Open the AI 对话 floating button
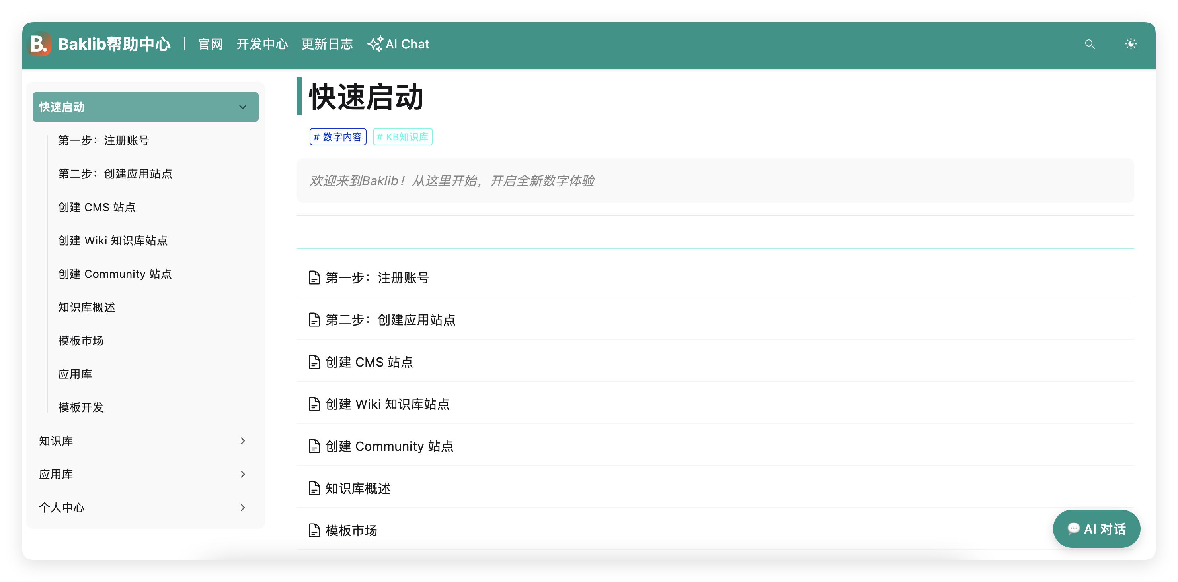Viewport: 1178px width, 582px height. 1096,529
